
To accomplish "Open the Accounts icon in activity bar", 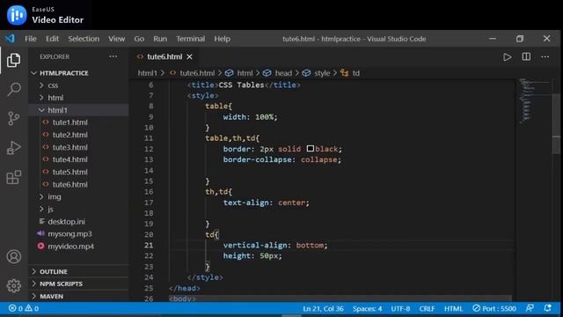I will [14, 256].
